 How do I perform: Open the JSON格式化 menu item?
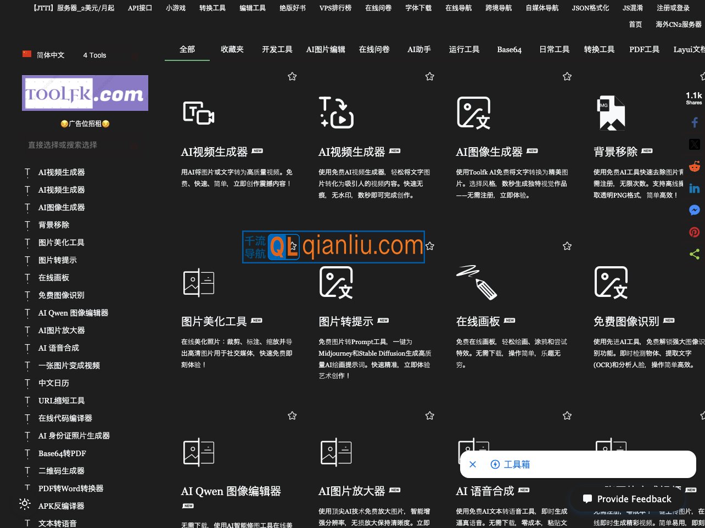(x=590, y=8)
